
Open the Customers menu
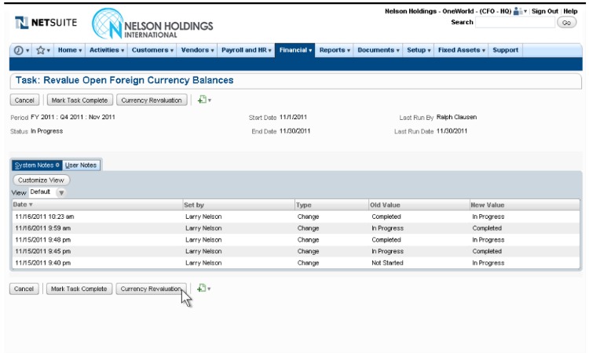pyautogui.click(x=152, y=50)
